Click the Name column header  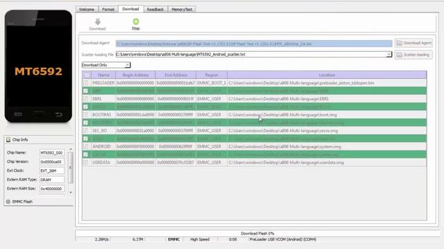[103, 75]
